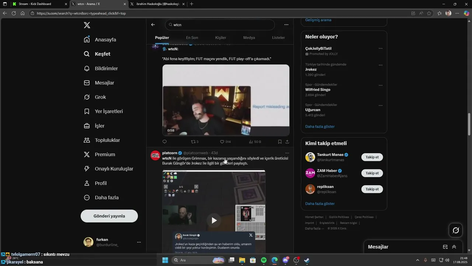
Task: Open Gizlilik Politikası footer link
Action: (339, 217)
